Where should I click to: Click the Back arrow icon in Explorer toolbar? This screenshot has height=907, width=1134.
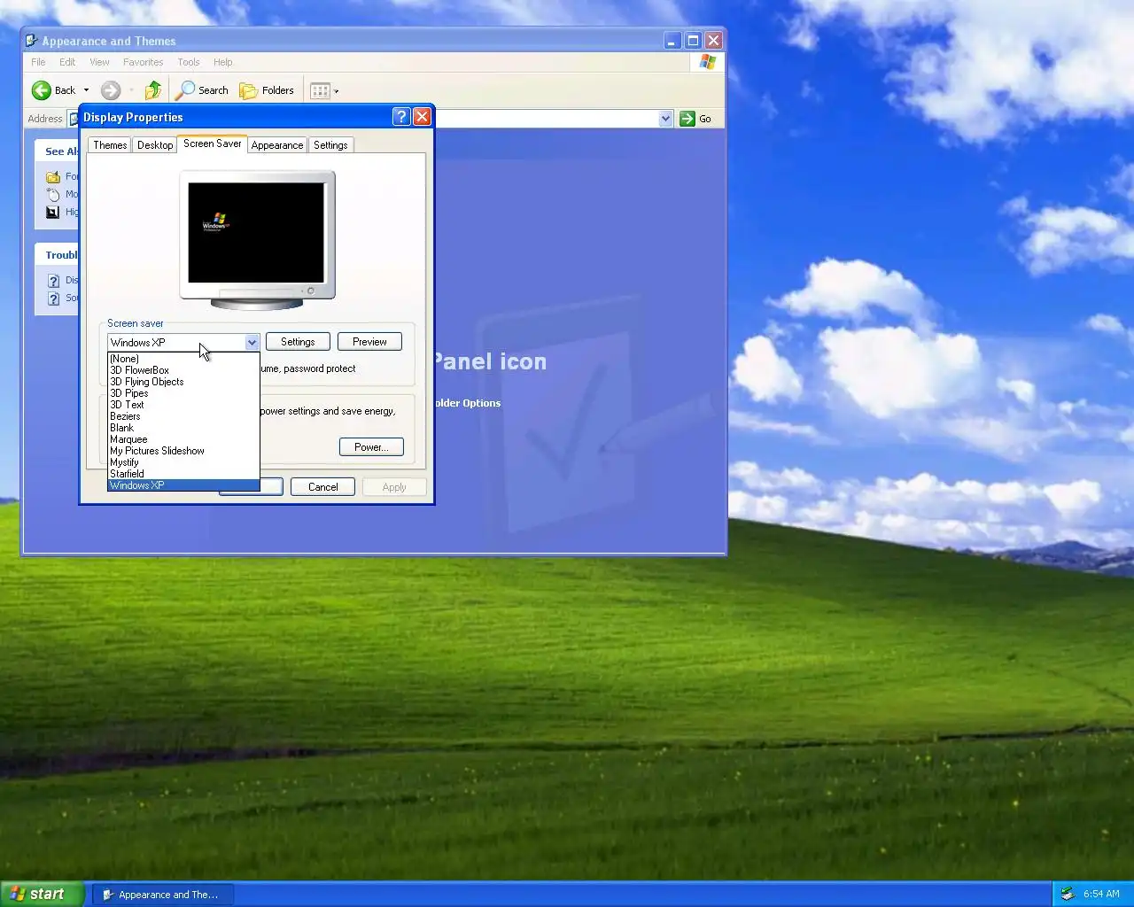[x=42, y=90]
